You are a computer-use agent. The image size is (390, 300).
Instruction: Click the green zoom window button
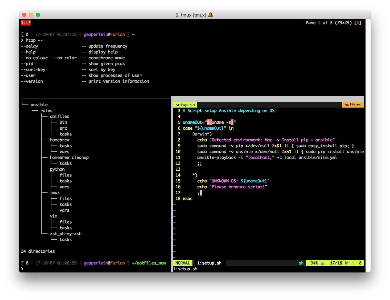click(x=38, y=15)
